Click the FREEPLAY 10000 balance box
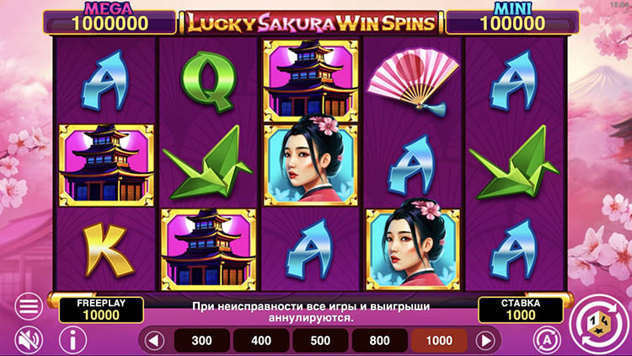The image size is (632, 356). [101, 310]
